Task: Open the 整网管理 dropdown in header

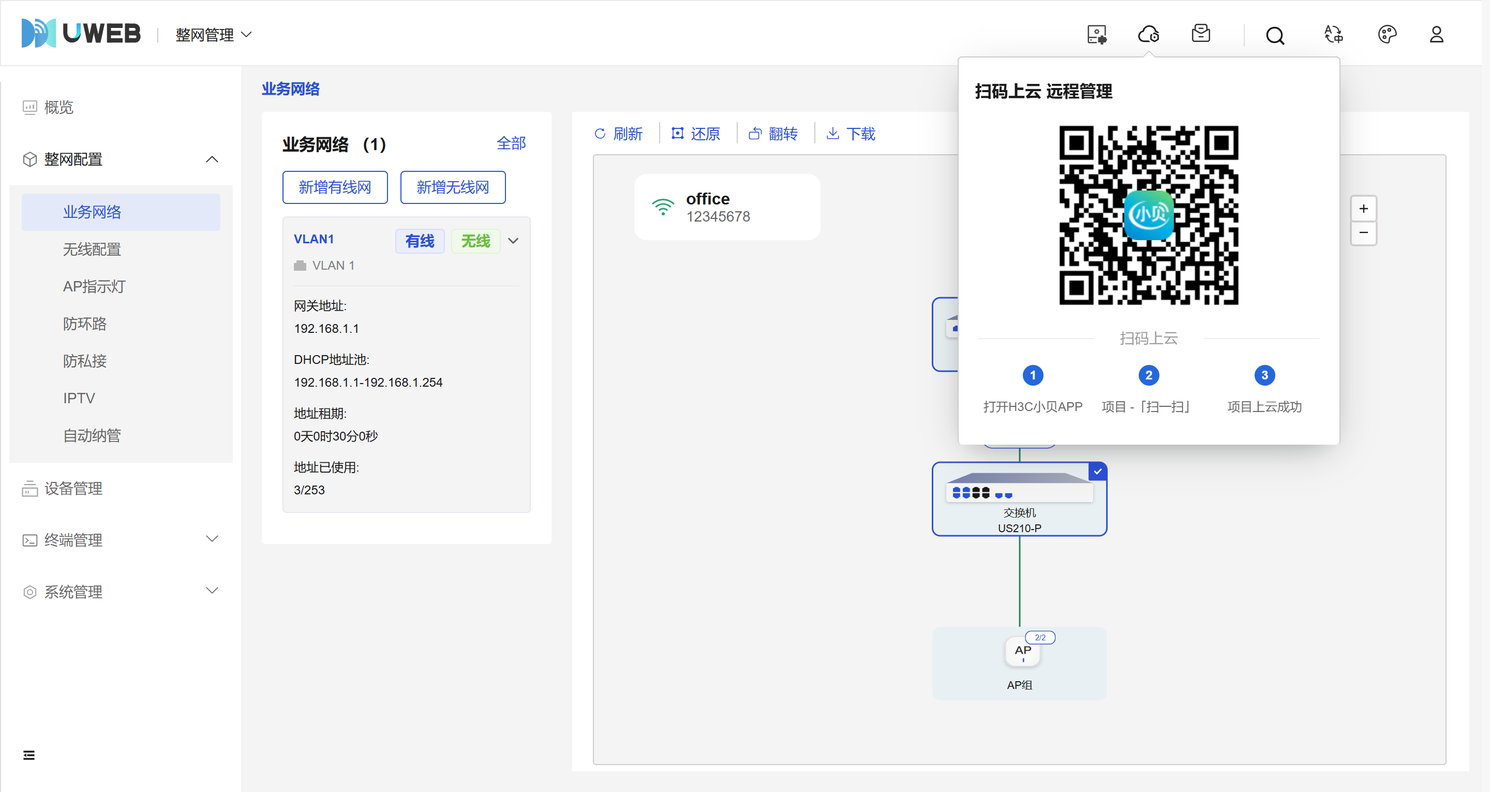Action: pyautogui.click(x=214, y=35)
